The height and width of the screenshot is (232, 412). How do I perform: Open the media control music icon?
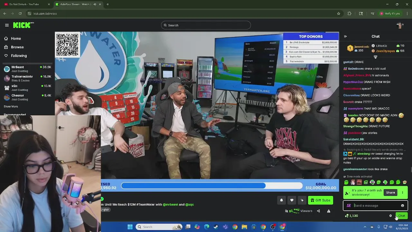(x=372, y=14)
